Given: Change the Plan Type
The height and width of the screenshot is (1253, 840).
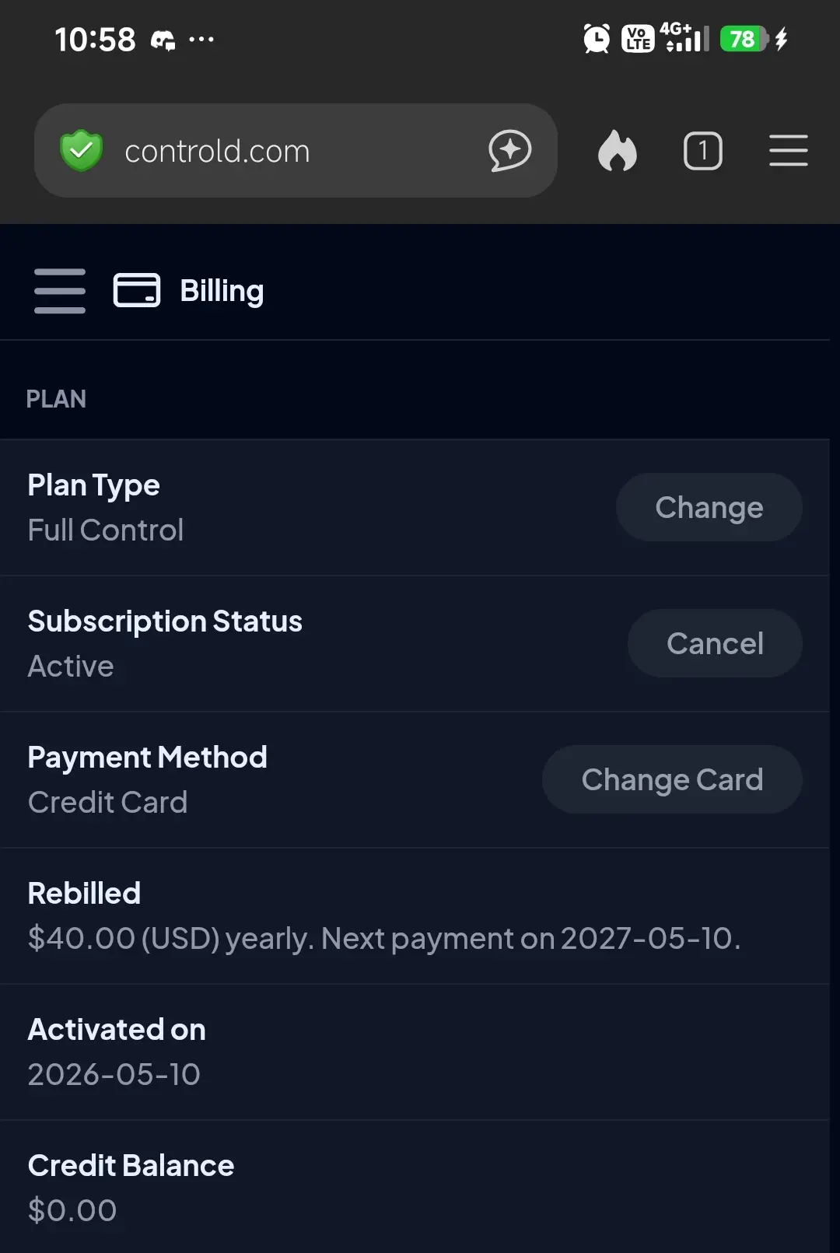Looking at the screenshot, I should [x=709, y=507].
